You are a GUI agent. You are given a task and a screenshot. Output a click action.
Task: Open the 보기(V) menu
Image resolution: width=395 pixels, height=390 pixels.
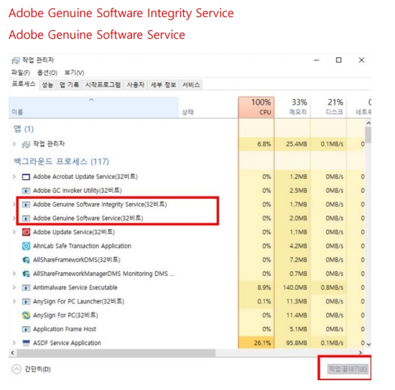tap(74, 73)
